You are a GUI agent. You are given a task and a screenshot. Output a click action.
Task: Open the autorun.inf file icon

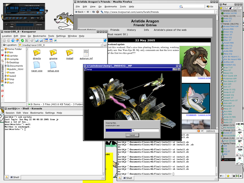(86, 52)
